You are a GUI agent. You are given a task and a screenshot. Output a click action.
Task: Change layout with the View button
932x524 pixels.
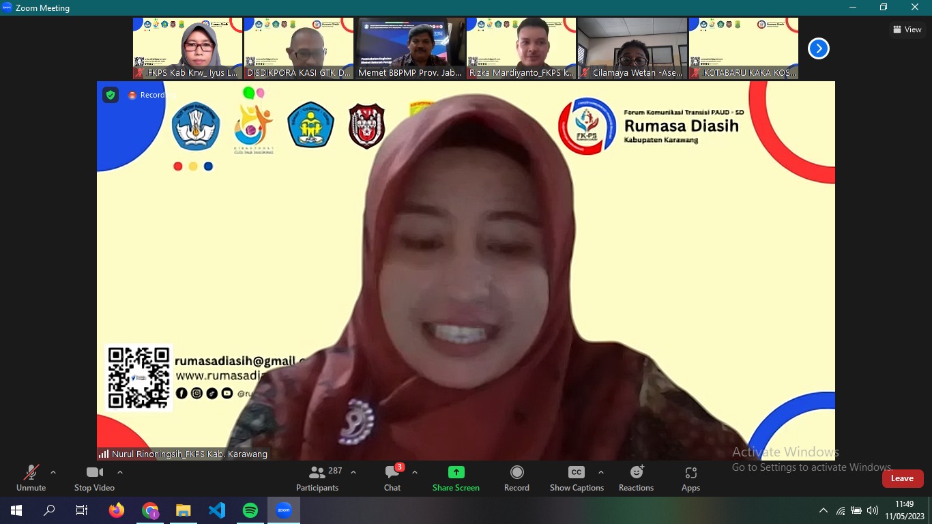(907, 29)
